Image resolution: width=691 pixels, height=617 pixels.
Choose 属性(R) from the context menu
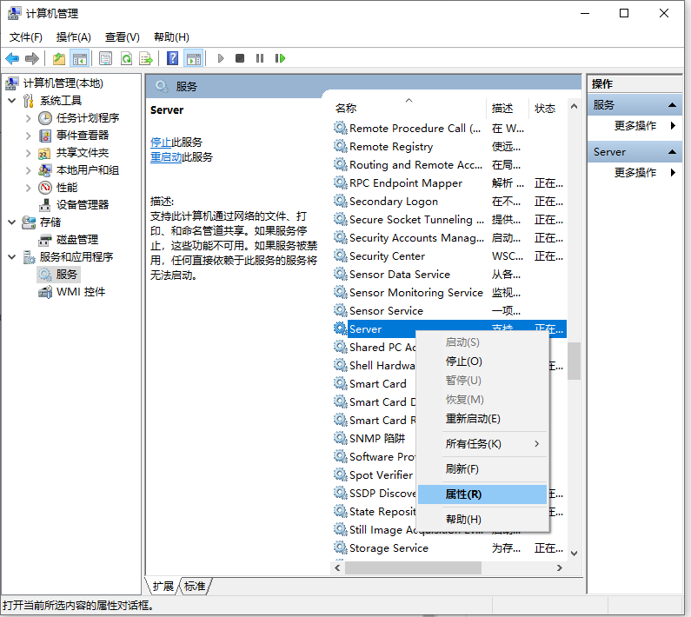pyautogui.click(x=463, y=494)
